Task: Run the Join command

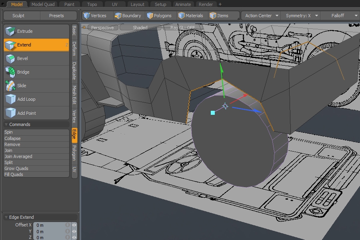Action: [x=36, y=150]
